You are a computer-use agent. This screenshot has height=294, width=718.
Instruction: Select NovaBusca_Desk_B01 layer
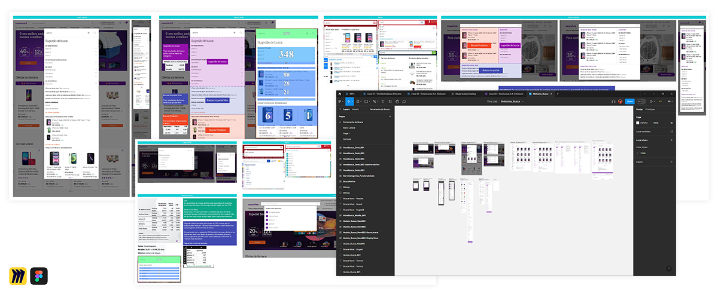click(x=354, y=148)
